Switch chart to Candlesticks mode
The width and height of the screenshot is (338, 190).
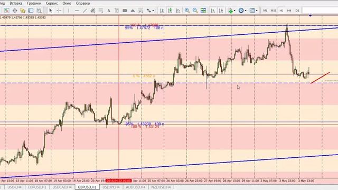170,11
